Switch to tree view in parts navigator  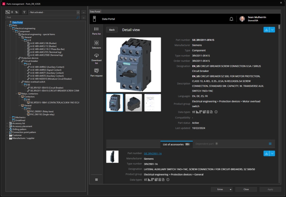[x=8, y=12]
